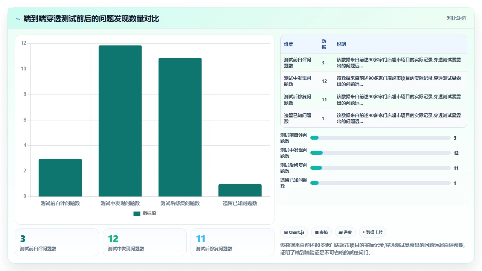
Task: Click the 进度 tag chip
Action: coord(345,232)
